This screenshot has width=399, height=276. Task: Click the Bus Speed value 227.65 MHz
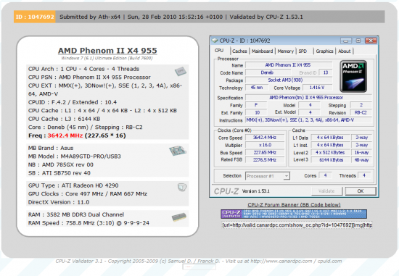pos(265,152)
